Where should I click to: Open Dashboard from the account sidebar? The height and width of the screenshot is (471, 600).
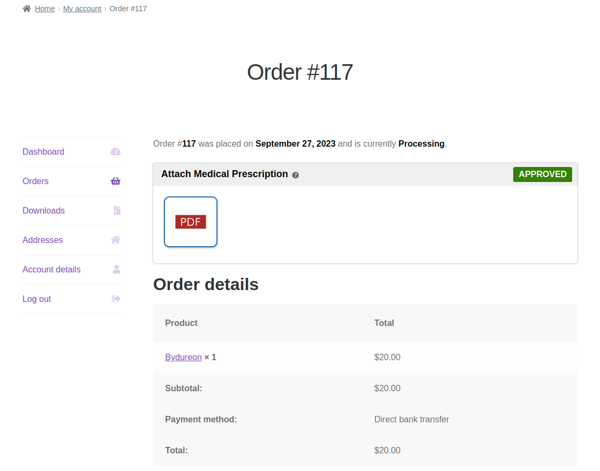coord(43,151)
